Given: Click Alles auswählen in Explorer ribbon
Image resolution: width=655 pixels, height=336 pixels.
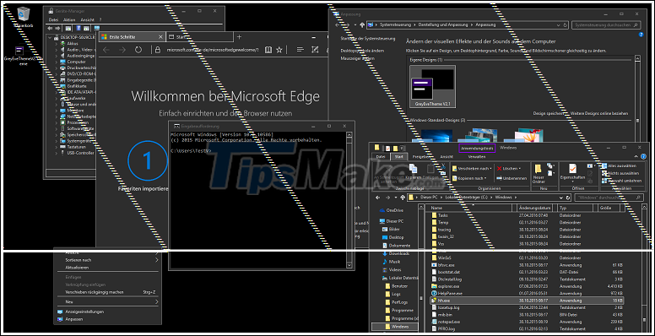Looking at the screenshot, I should tap(620, 166).
